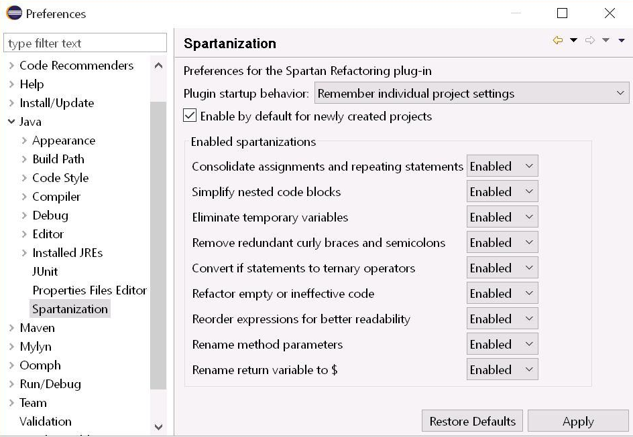Click the forward navigation arrow icon

(590, 41)
